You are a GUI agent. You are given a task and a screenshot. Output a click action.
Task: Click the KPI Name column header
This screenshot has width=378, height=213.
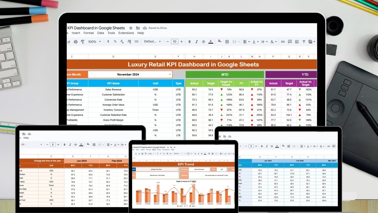tap(113, 83)
